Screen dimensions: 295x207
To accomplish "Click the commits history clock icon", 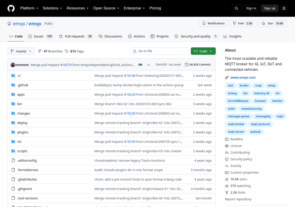I will click(x=186, y=65).
